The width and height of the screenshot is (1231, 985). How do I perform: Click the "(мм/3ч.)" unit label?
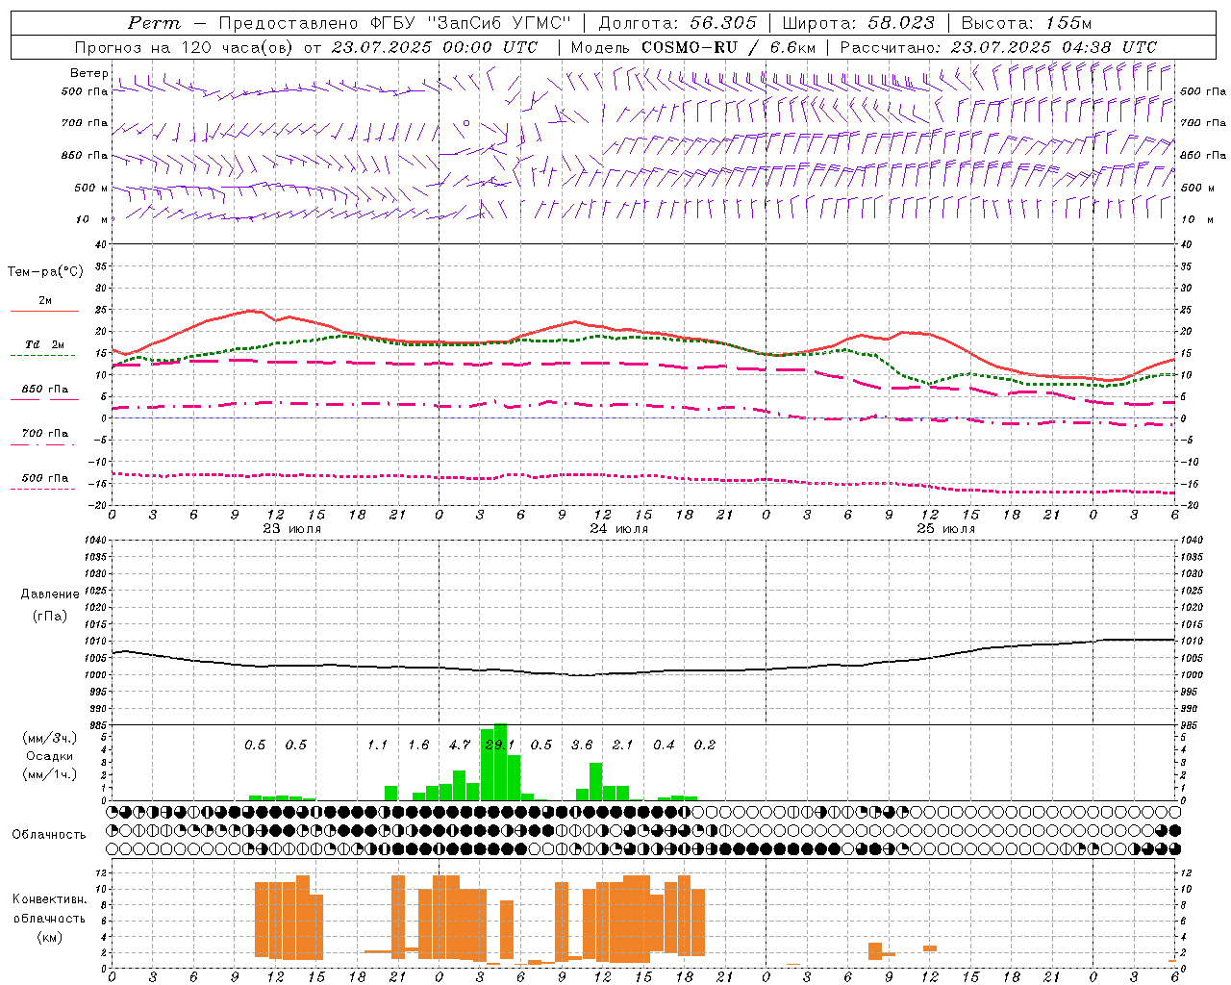click(50, 738)
